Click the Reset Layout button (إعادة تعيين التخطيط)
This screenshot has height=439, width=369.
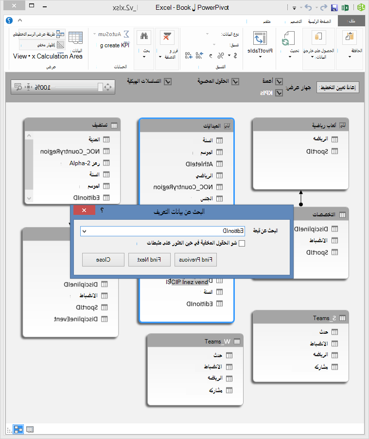coord(338,88)
